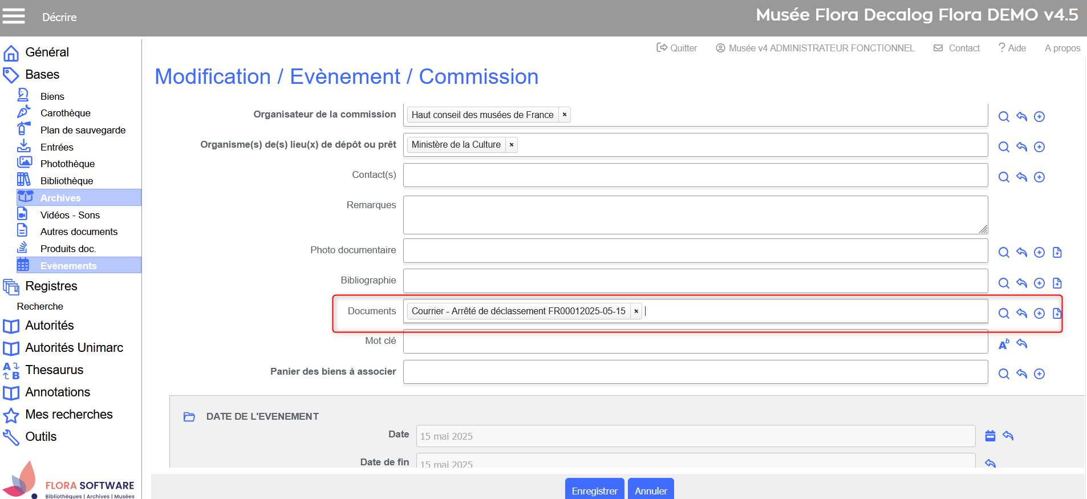Open the hamburger menu at top left
This screenshot has height=499, width=1087.
coord(14,16)
